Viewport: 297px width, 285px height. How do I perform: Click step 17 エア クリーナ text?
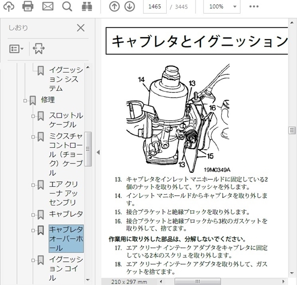pos(191,251)
